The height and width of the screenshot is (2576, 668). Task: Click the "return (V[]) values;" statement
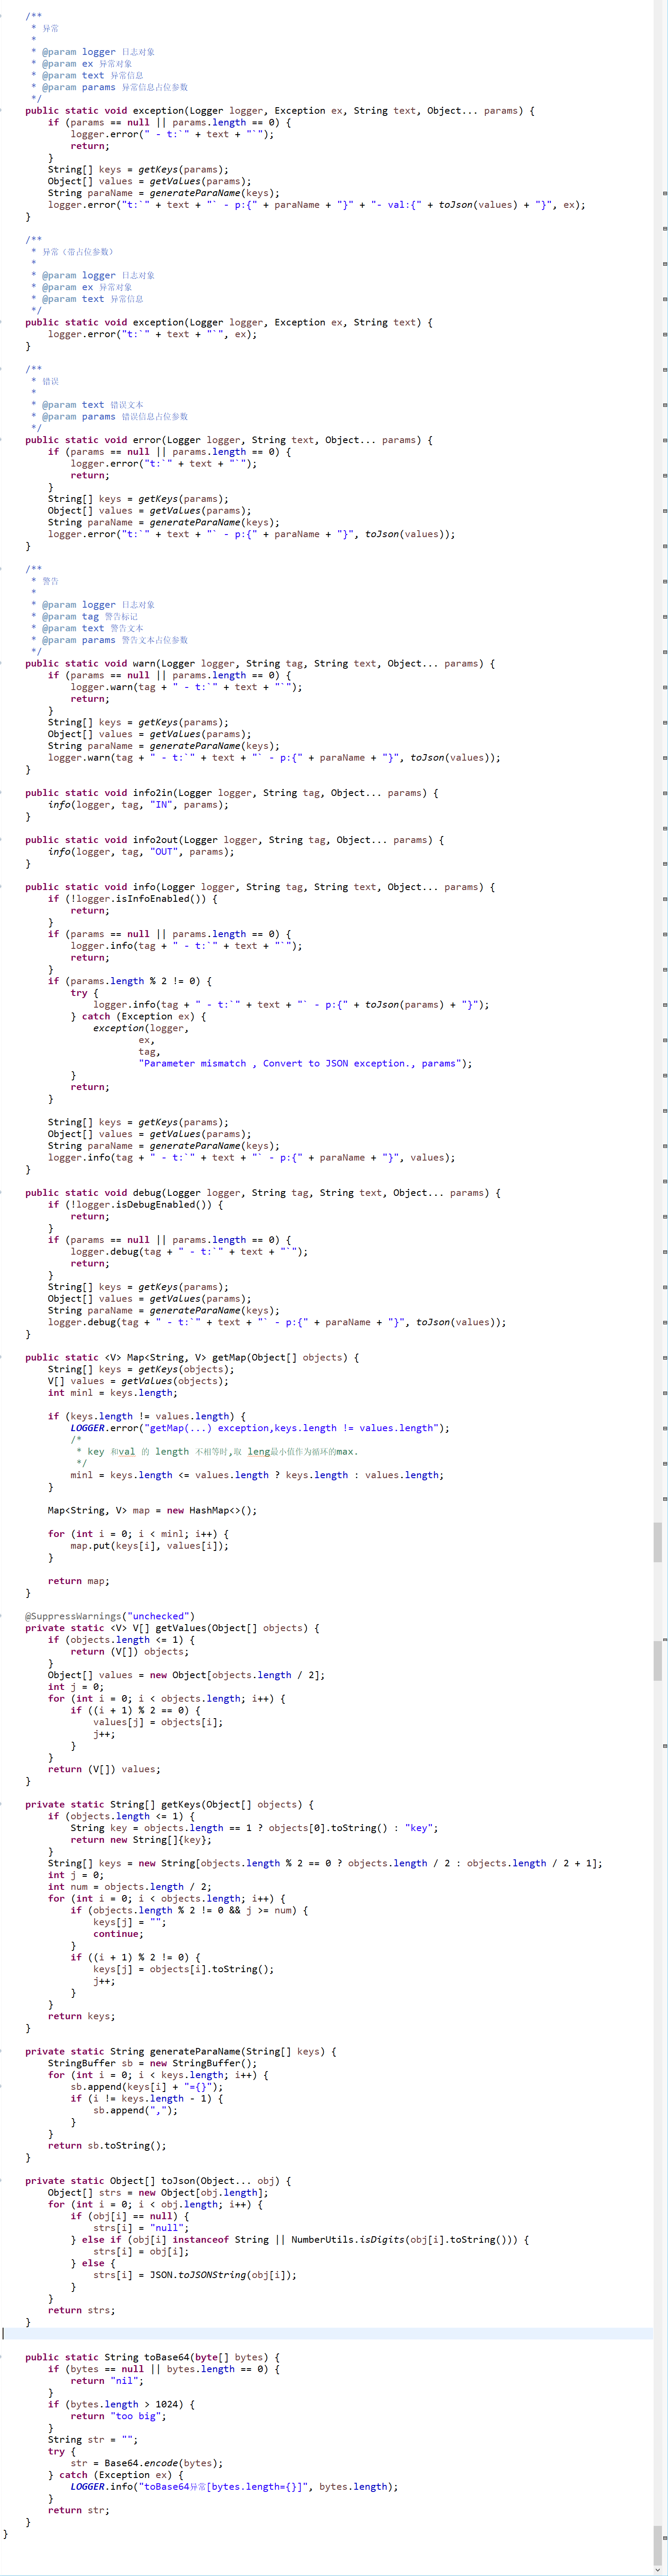pyautogui.click(x=104, y=1769)
